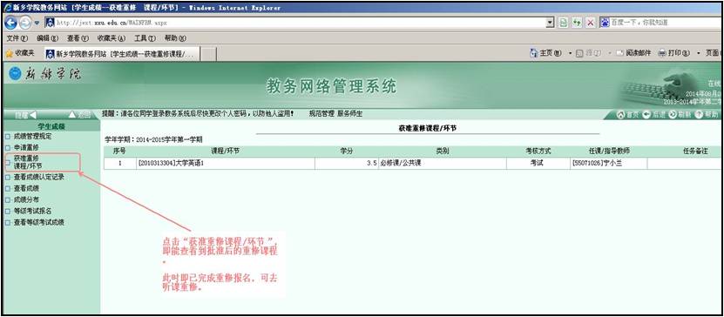This screenshot has width=724, height=317.
Task: Click the 打印 printer toolbar button
Action: click(x=673, y=53)
